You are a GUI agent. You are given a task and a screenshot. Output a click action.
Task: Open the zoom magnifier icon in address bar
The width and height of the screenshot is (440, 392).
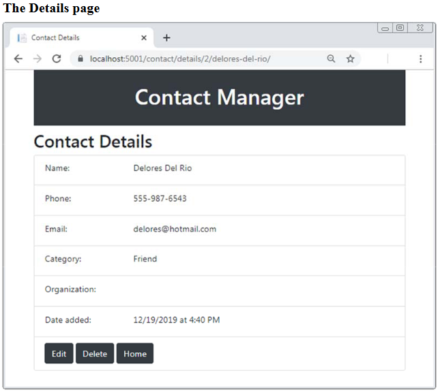tap(331, 59)
